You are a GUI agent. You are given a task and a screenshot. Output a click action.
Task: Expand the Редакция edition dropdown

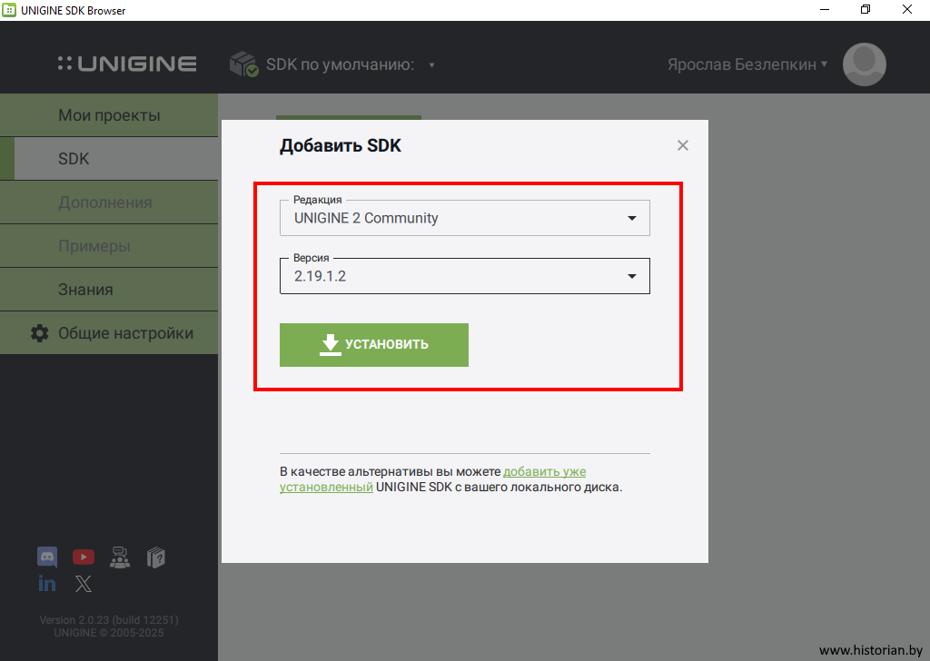click(x=464, y=218)
